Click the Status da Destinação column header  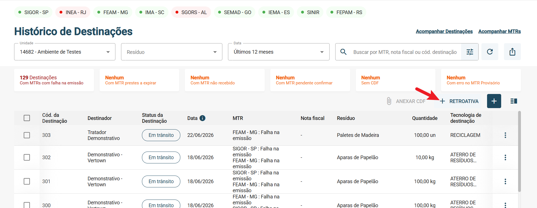[154, 118]
